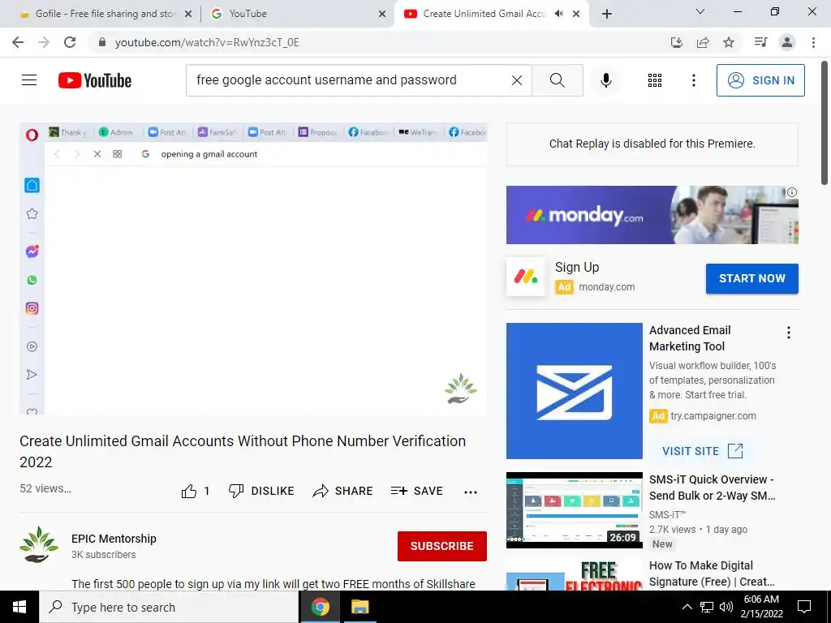Image resolution: width=831 pixels, height=623 pixels.
Task: Click the SIGN IN button
Action: 760,80
